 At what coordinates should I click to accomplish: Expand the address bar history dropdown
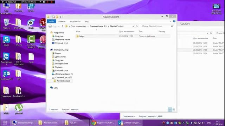click(133, 26)
